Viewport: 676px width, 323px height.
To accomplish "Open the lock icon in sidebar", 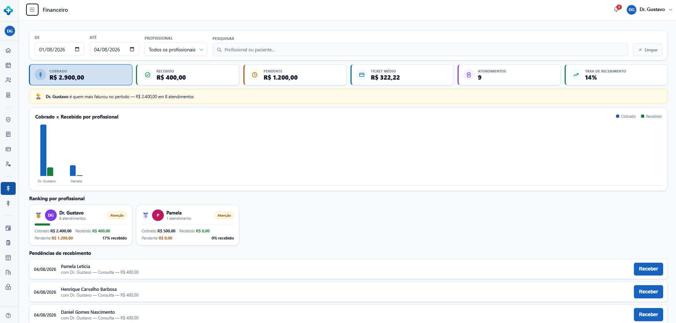I will [8, 287].
